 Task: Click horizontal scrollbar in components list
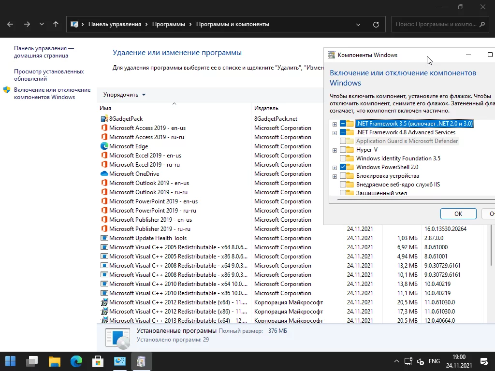click(x=416, y=200)
